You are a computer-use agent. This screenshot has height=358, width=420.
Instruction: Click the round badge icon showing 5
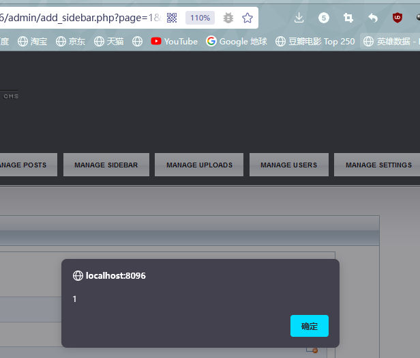coord(324,18)
